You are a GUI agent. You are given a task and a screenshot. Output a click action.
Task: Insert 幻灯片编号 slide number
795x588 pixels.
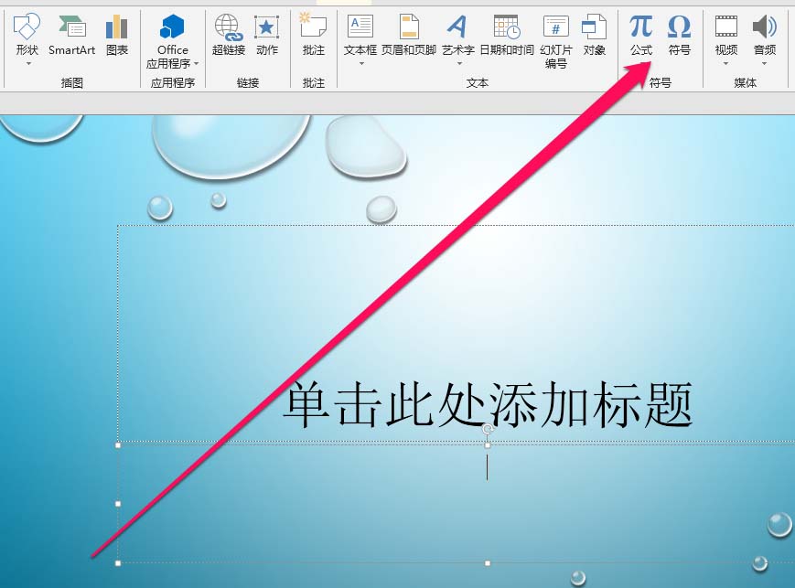pos(555,40)
